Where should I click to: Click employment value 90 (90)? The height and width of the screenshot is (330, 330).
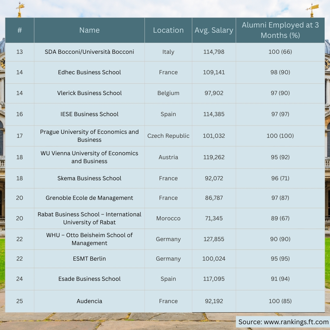pyautogui.click(x=280, y=239)
